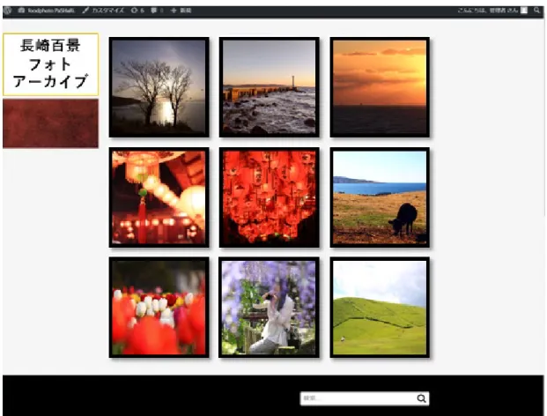
Task: Click the red textured banner image
Action: pyautogui.click(x=50, y=123)
